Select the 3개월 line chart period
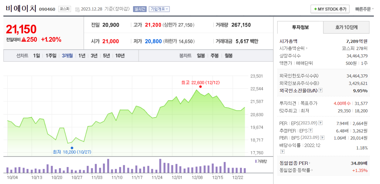 67,56
